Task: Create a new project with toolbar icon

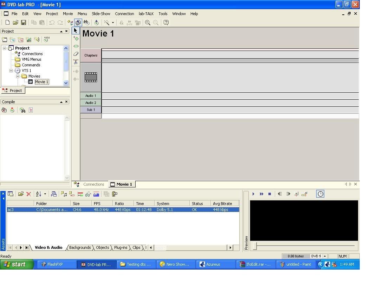Action: click(8, 22)
